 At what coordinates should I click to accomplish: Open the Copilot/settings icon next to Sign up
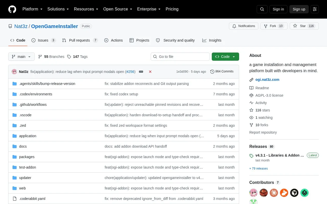pyautogui.click(x=315, y=9)
